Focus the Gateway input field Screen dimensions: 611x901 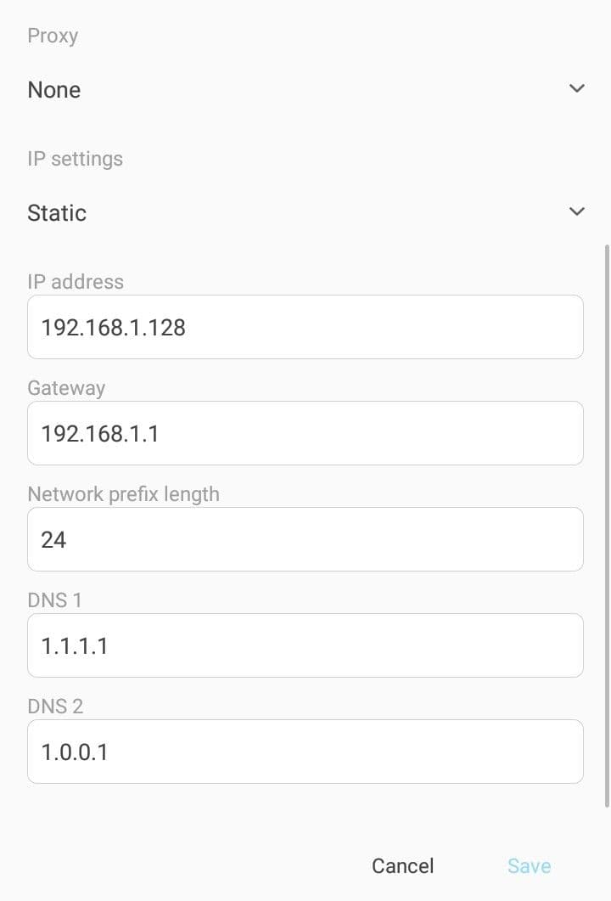(305, 433)
